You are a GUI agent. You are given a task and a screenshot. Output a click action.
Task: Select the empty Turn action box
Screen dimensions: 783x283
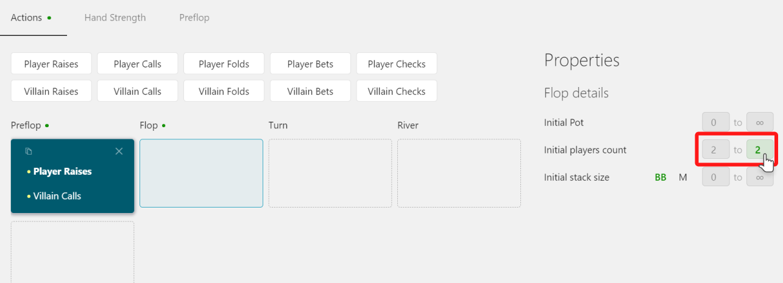pos(330,173)
